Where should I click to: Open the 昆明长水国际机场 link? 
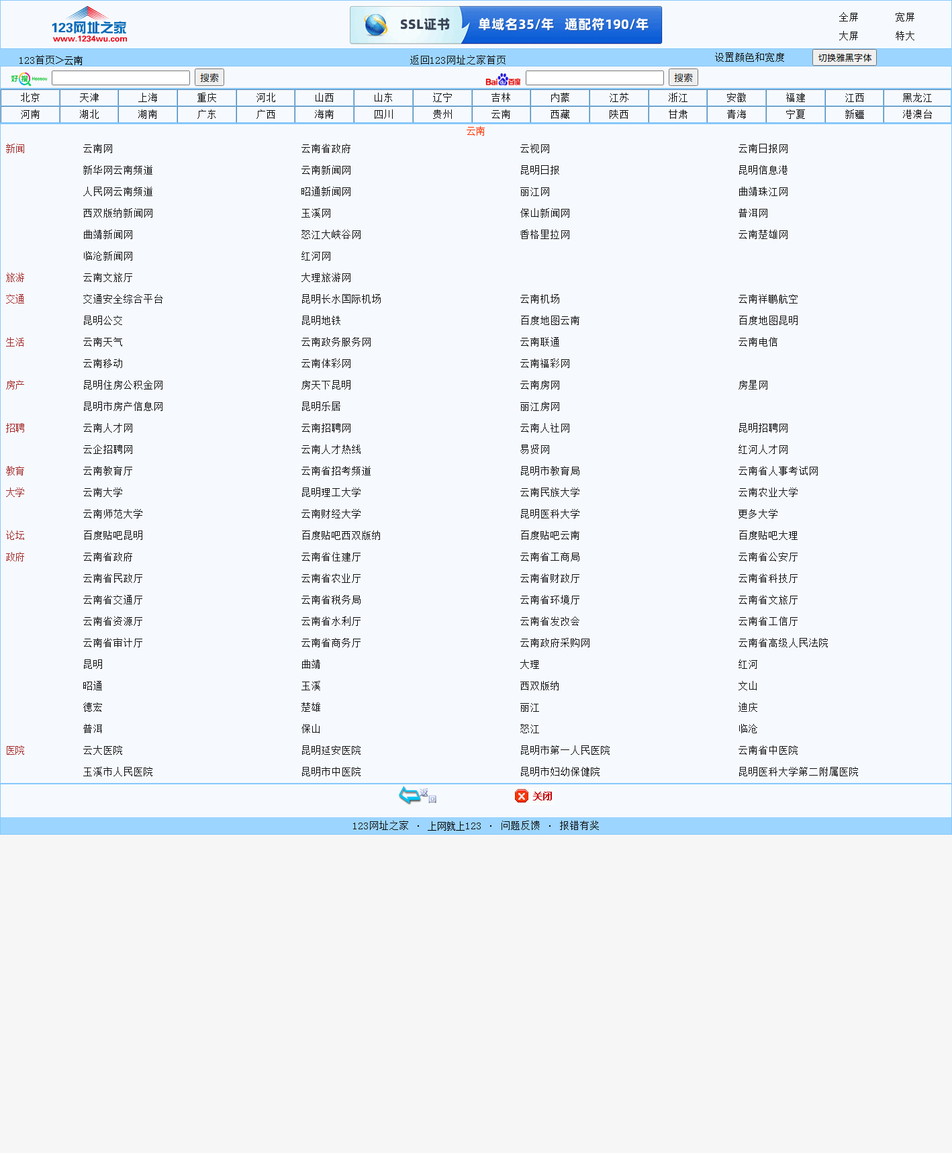point(341,299)
